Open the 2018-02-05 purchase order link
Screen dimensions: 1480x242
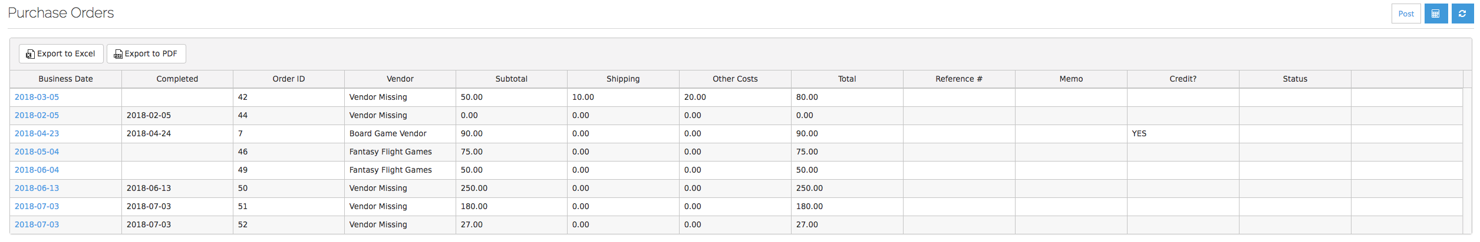[37, 115]
